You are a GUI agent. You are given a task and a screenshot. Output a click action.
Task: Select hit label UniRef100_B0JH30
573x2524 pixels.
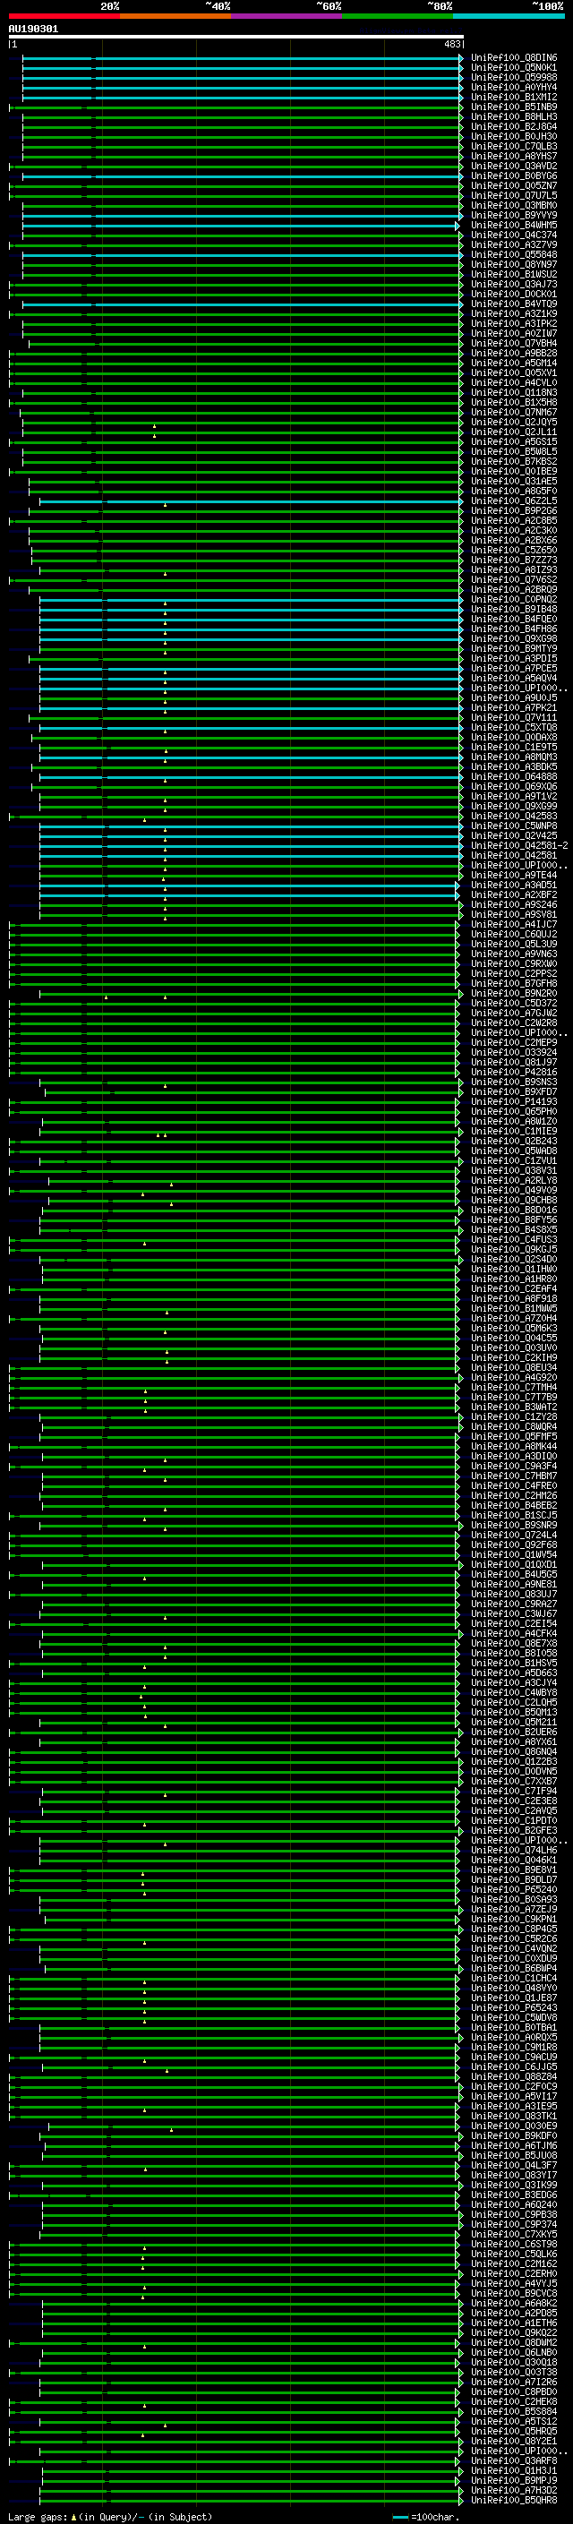(514, 136)
